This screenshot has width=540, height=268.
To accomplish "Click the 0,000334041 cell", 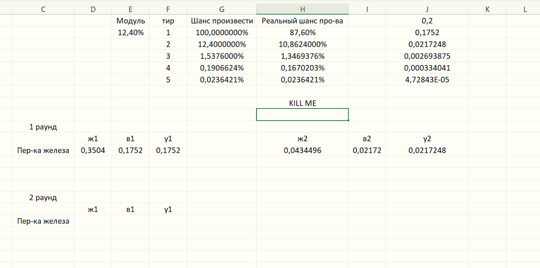I will (427, 68).
